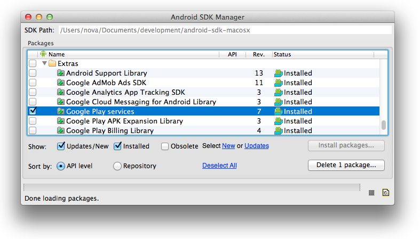Viewport: 420px width, 239px height.
Task: Click the Delete 1 package button
Action: click(x=346, y=165)
